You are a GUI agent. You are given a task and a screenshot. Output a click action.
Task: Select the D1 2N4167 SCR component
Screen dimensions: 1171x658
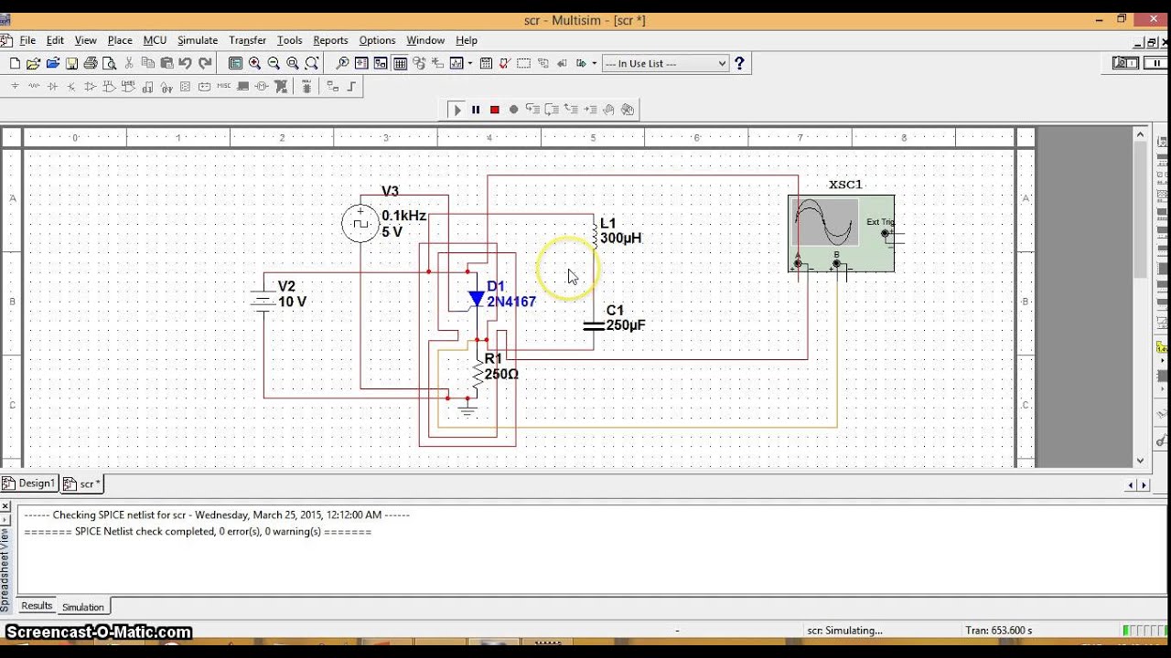(477, 299)
